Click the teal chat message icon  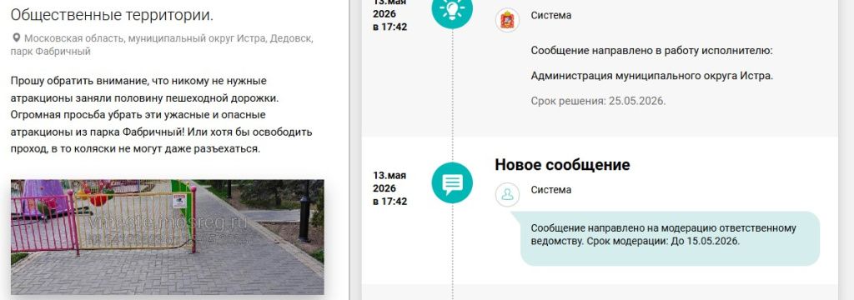[x=452, y=183]
